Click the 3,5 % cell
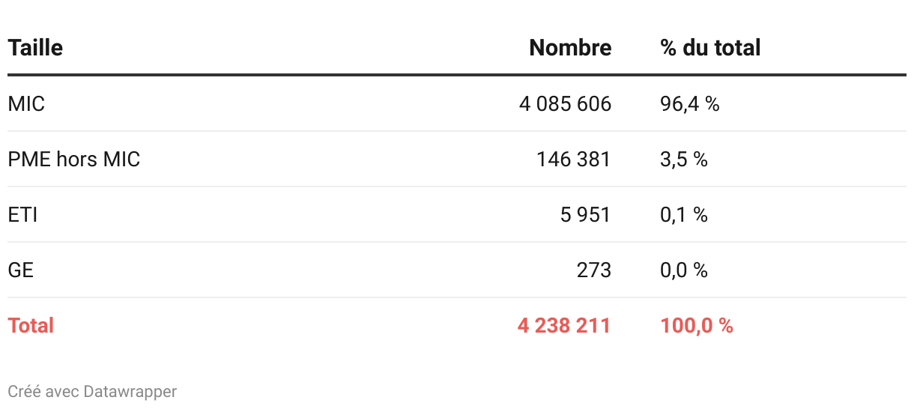Screen dimensions: 914x409 coord(684,160)
